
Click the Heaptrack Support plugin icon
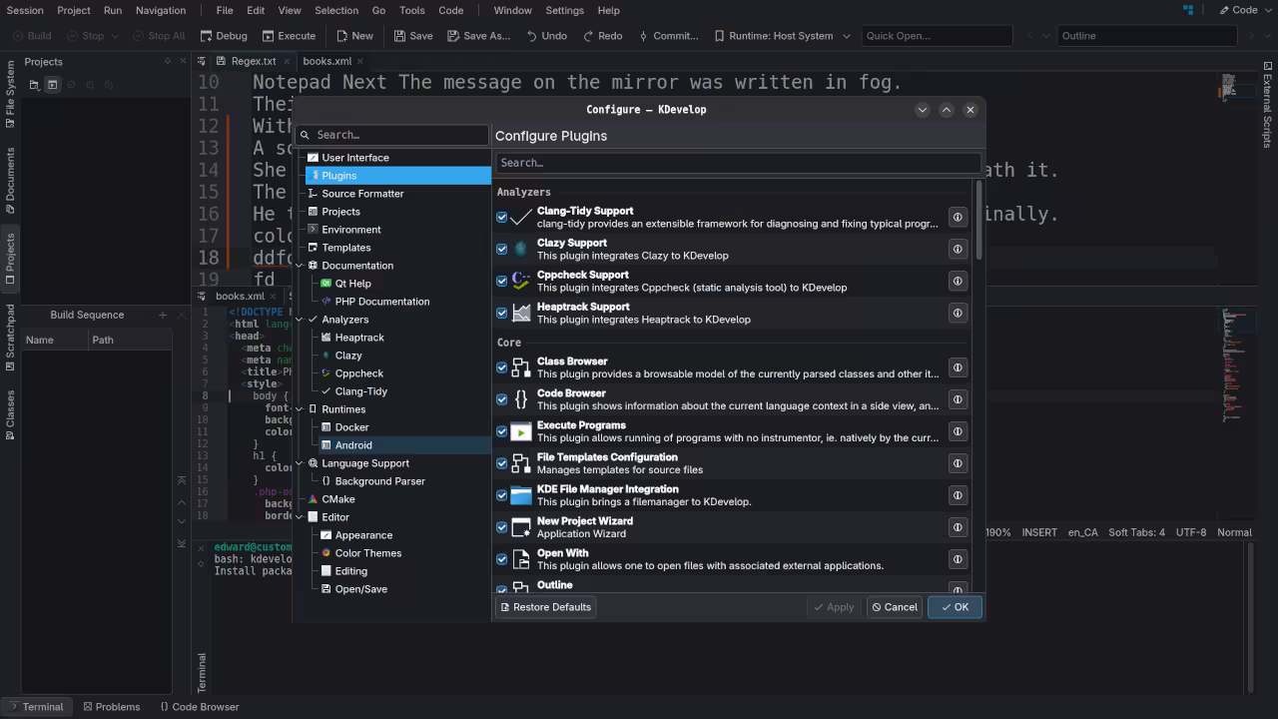tap(521, 313)
